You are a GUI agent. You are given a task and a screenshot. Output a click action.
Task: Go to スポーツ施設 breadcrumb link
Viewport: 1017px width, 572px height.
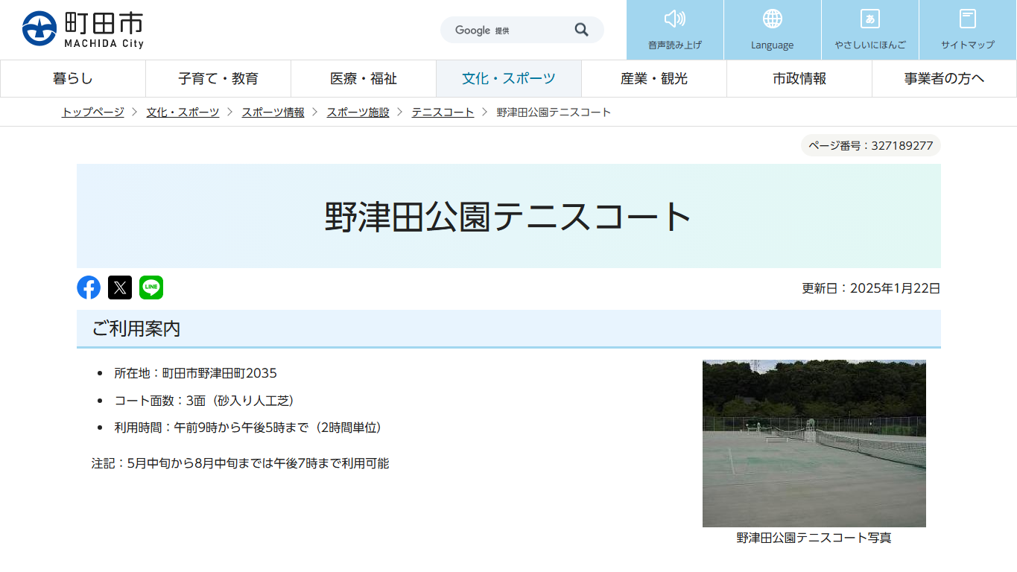pos(358,112)
